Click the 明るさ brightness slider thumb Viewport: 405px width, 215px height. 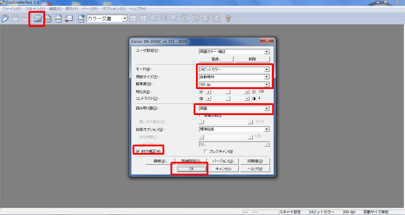click(228, 92)
